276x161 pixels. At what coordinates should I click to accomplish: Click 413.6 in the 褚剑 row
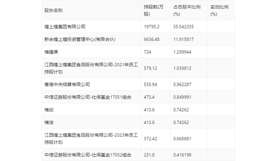coord(149,110)
